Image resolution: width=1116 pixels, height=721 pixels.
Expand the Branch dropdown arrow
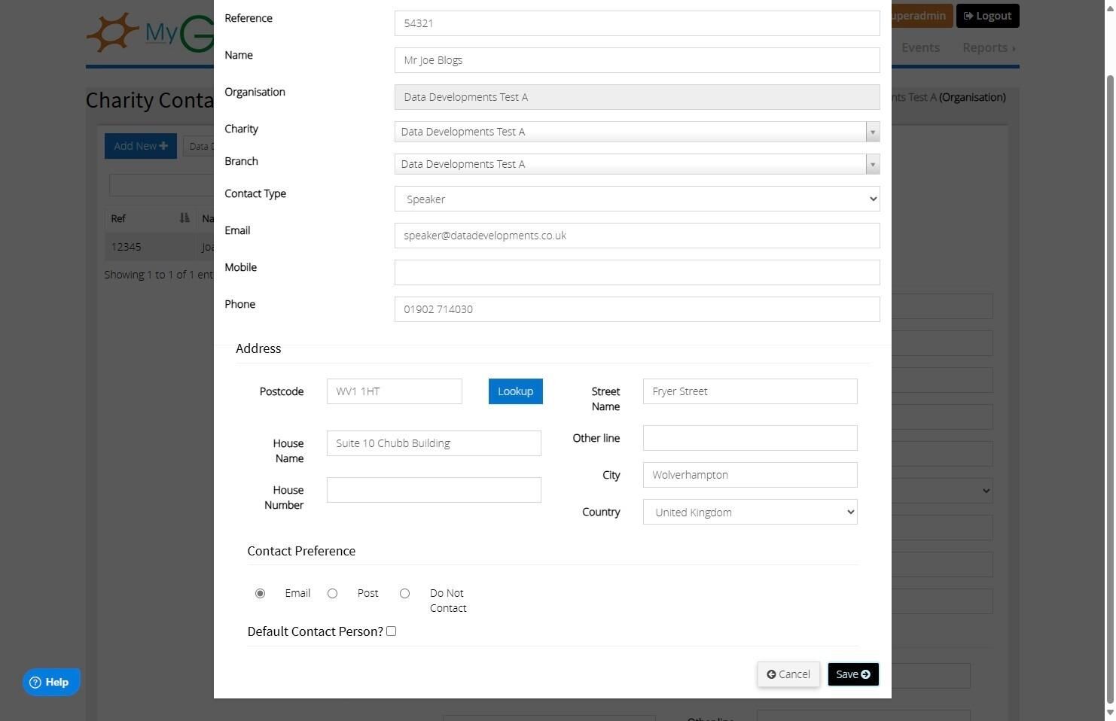[x=872, y=165]
